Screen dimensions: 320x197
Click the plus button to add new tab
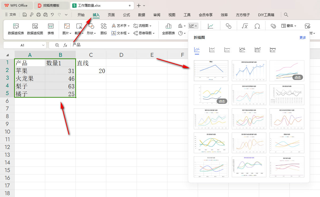coord(138,5)
